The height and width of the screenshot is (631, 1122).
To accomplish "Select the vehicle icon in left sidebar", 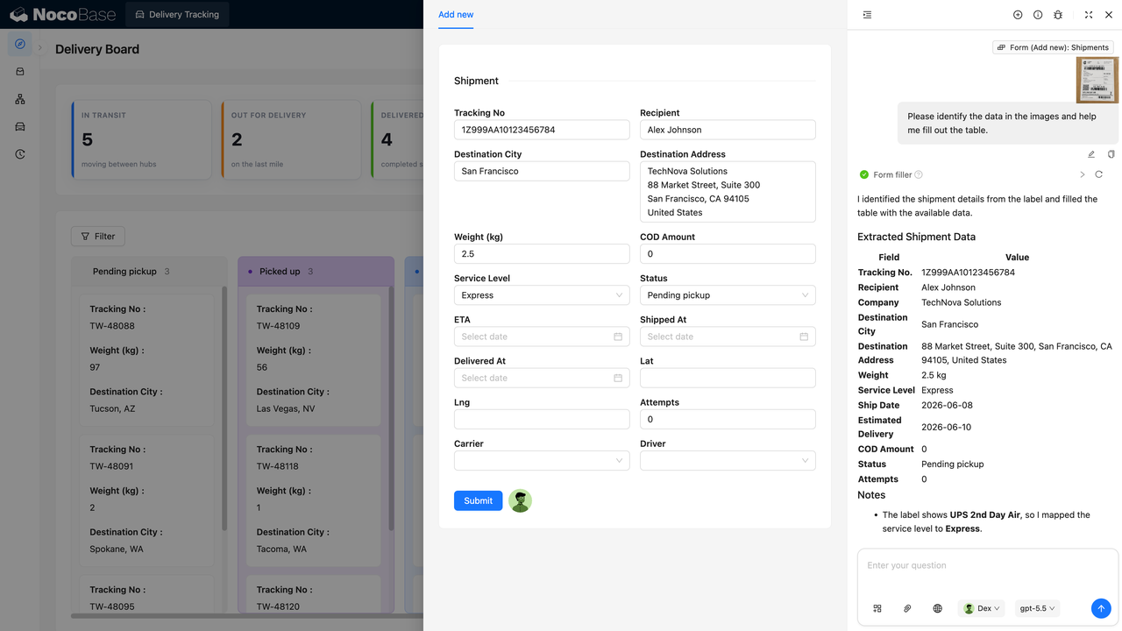I will (x=20, y=126).
